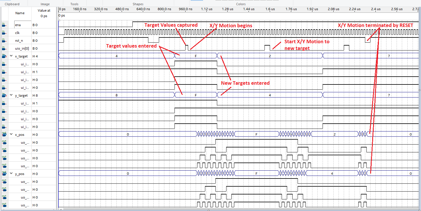Select the uio_in[0] input pin icon
421x211 pixels.
point(4,48)
